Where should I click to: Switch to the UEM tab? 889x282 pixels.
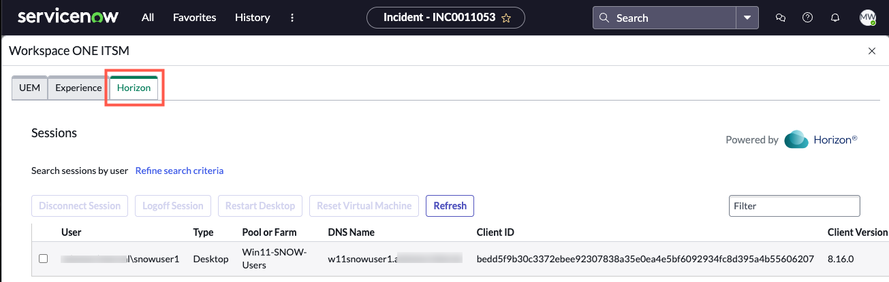point(30,88)
